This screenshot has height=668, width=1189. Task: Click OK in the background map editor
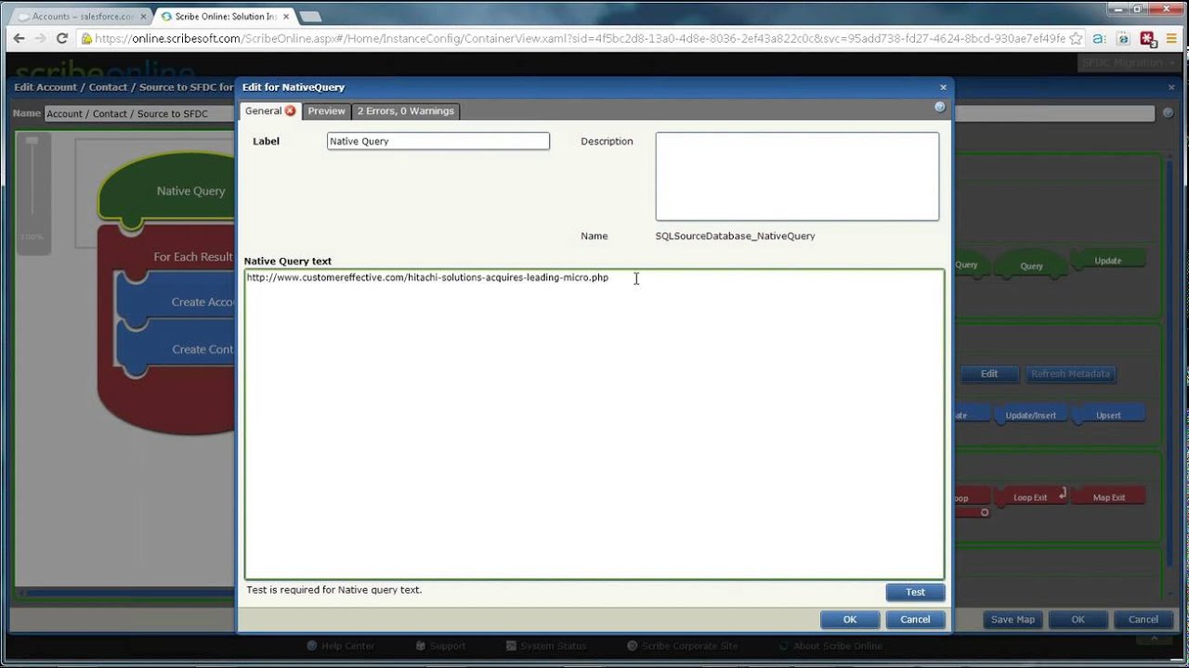[x=1078, y=620]
